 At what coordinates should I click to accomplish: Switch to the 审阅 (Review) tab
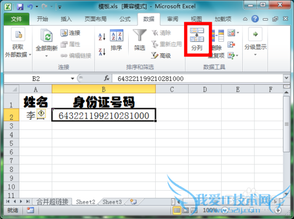(x=172, y=19)
